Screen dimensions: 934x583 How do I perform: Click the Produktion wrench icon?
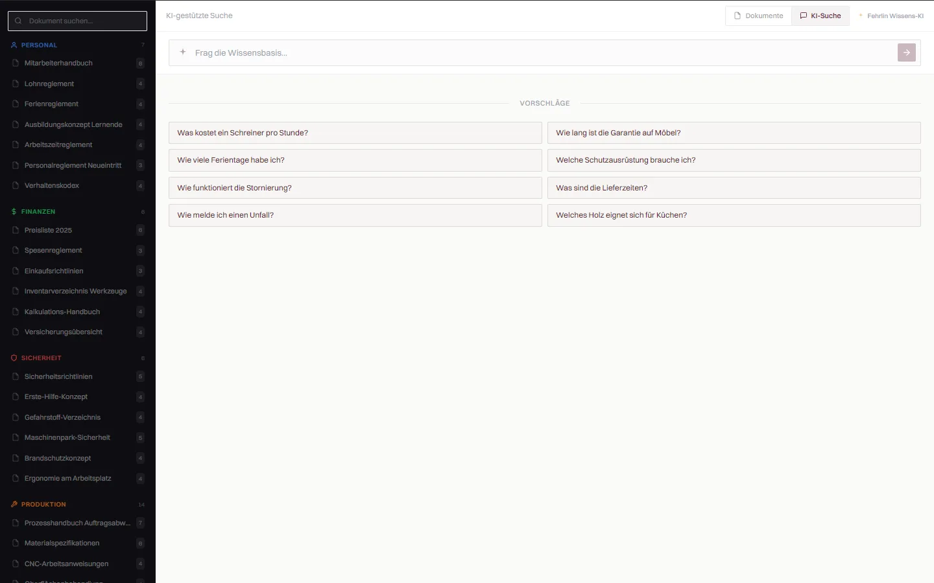pos(14,505)
